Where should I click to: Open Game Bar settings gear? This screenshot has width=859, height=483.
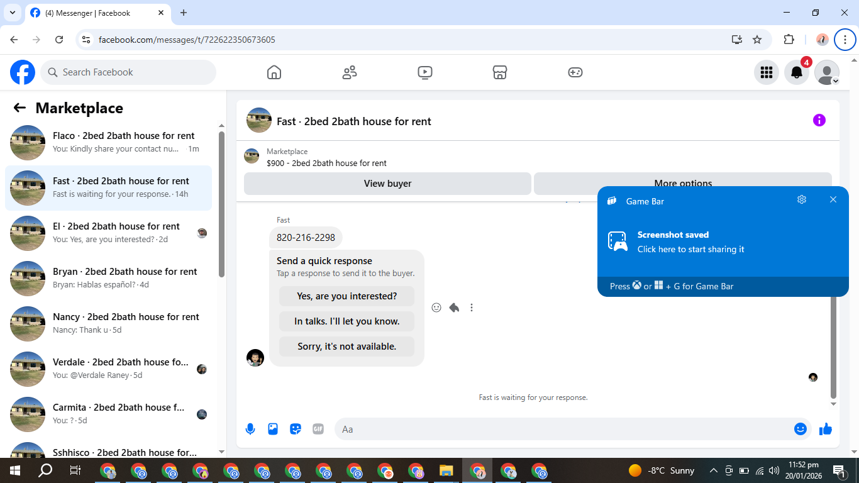(802, 200)
